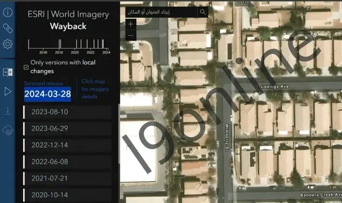This screenshot has height=203, width=342.
Task: Click the download tiles icon
Action: click(x=7, y=111)
